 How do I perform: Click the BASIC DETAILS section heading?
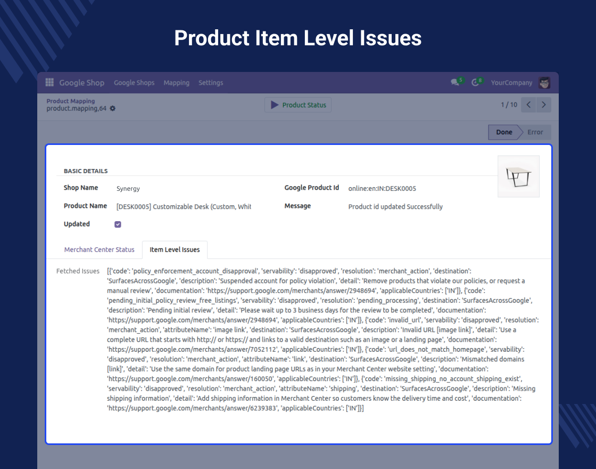click(x=86, y=171)
